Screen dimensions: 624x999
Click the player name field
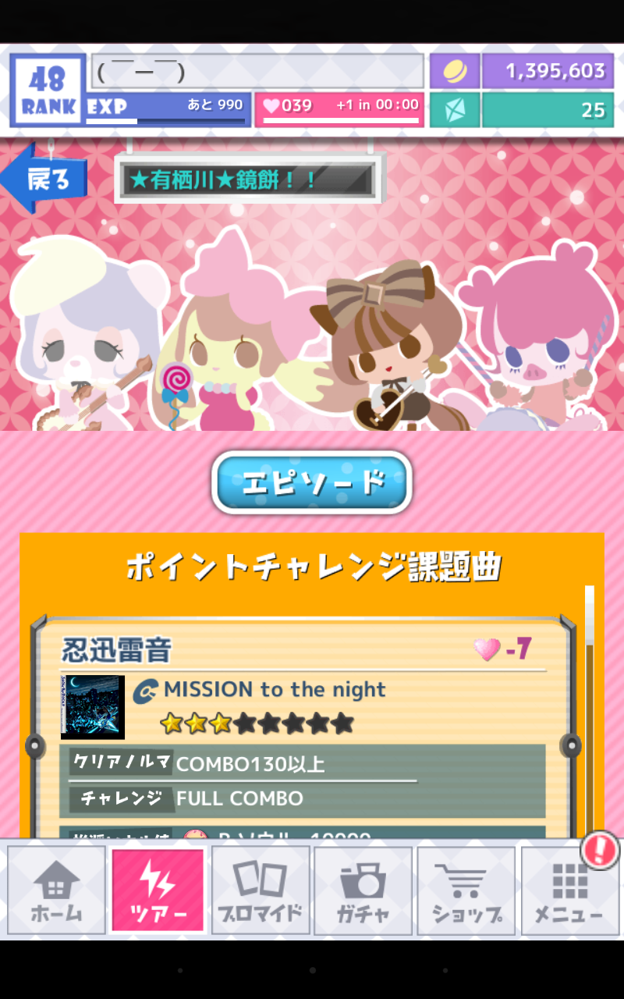click(x=257, y=71)
